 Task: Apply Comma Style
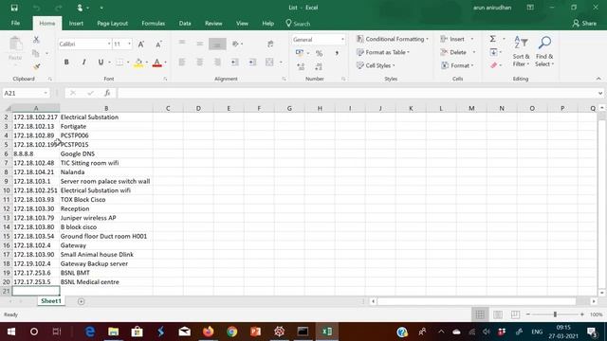pyautogui.click(x=337, y=53)
